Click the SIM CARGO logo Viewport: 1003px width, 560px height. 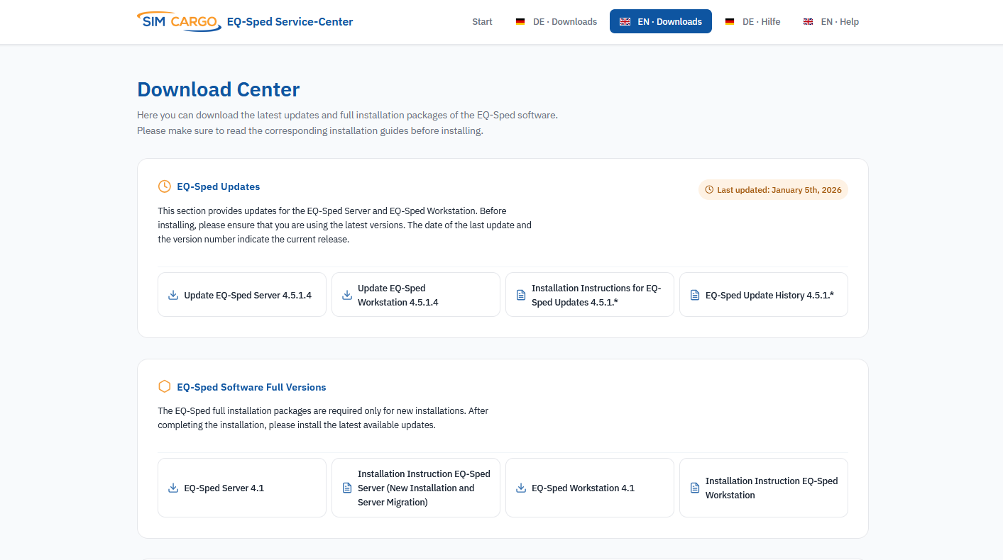179,21
